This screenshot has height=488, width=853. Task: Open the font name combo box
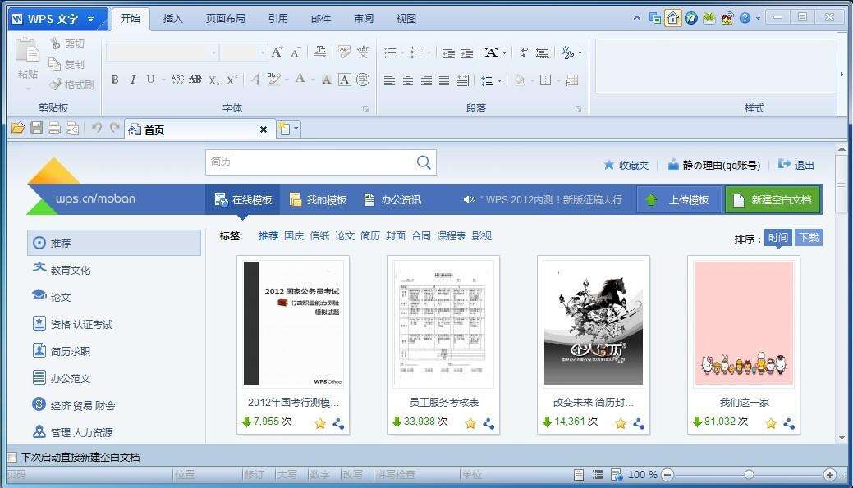162,52
